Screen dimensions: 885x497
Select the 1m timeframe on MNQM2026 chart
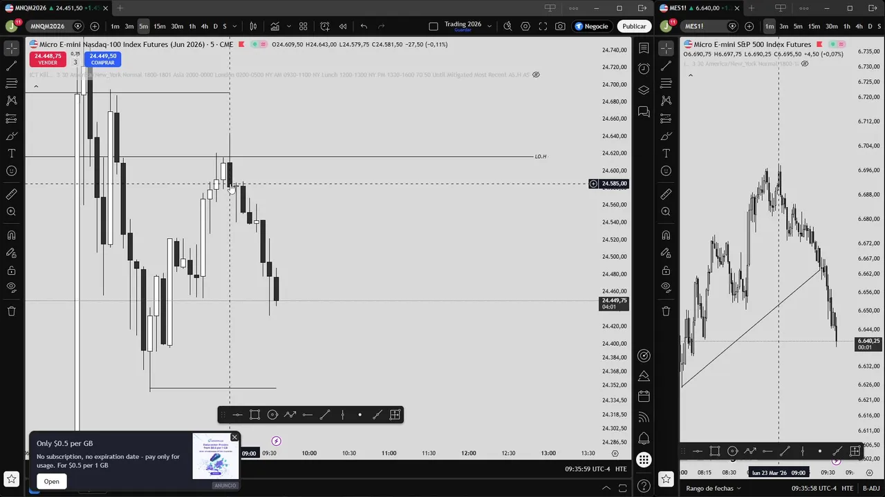pos(115,26)
